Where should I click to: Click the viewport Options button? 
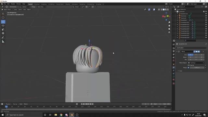(x=168, y=7)
